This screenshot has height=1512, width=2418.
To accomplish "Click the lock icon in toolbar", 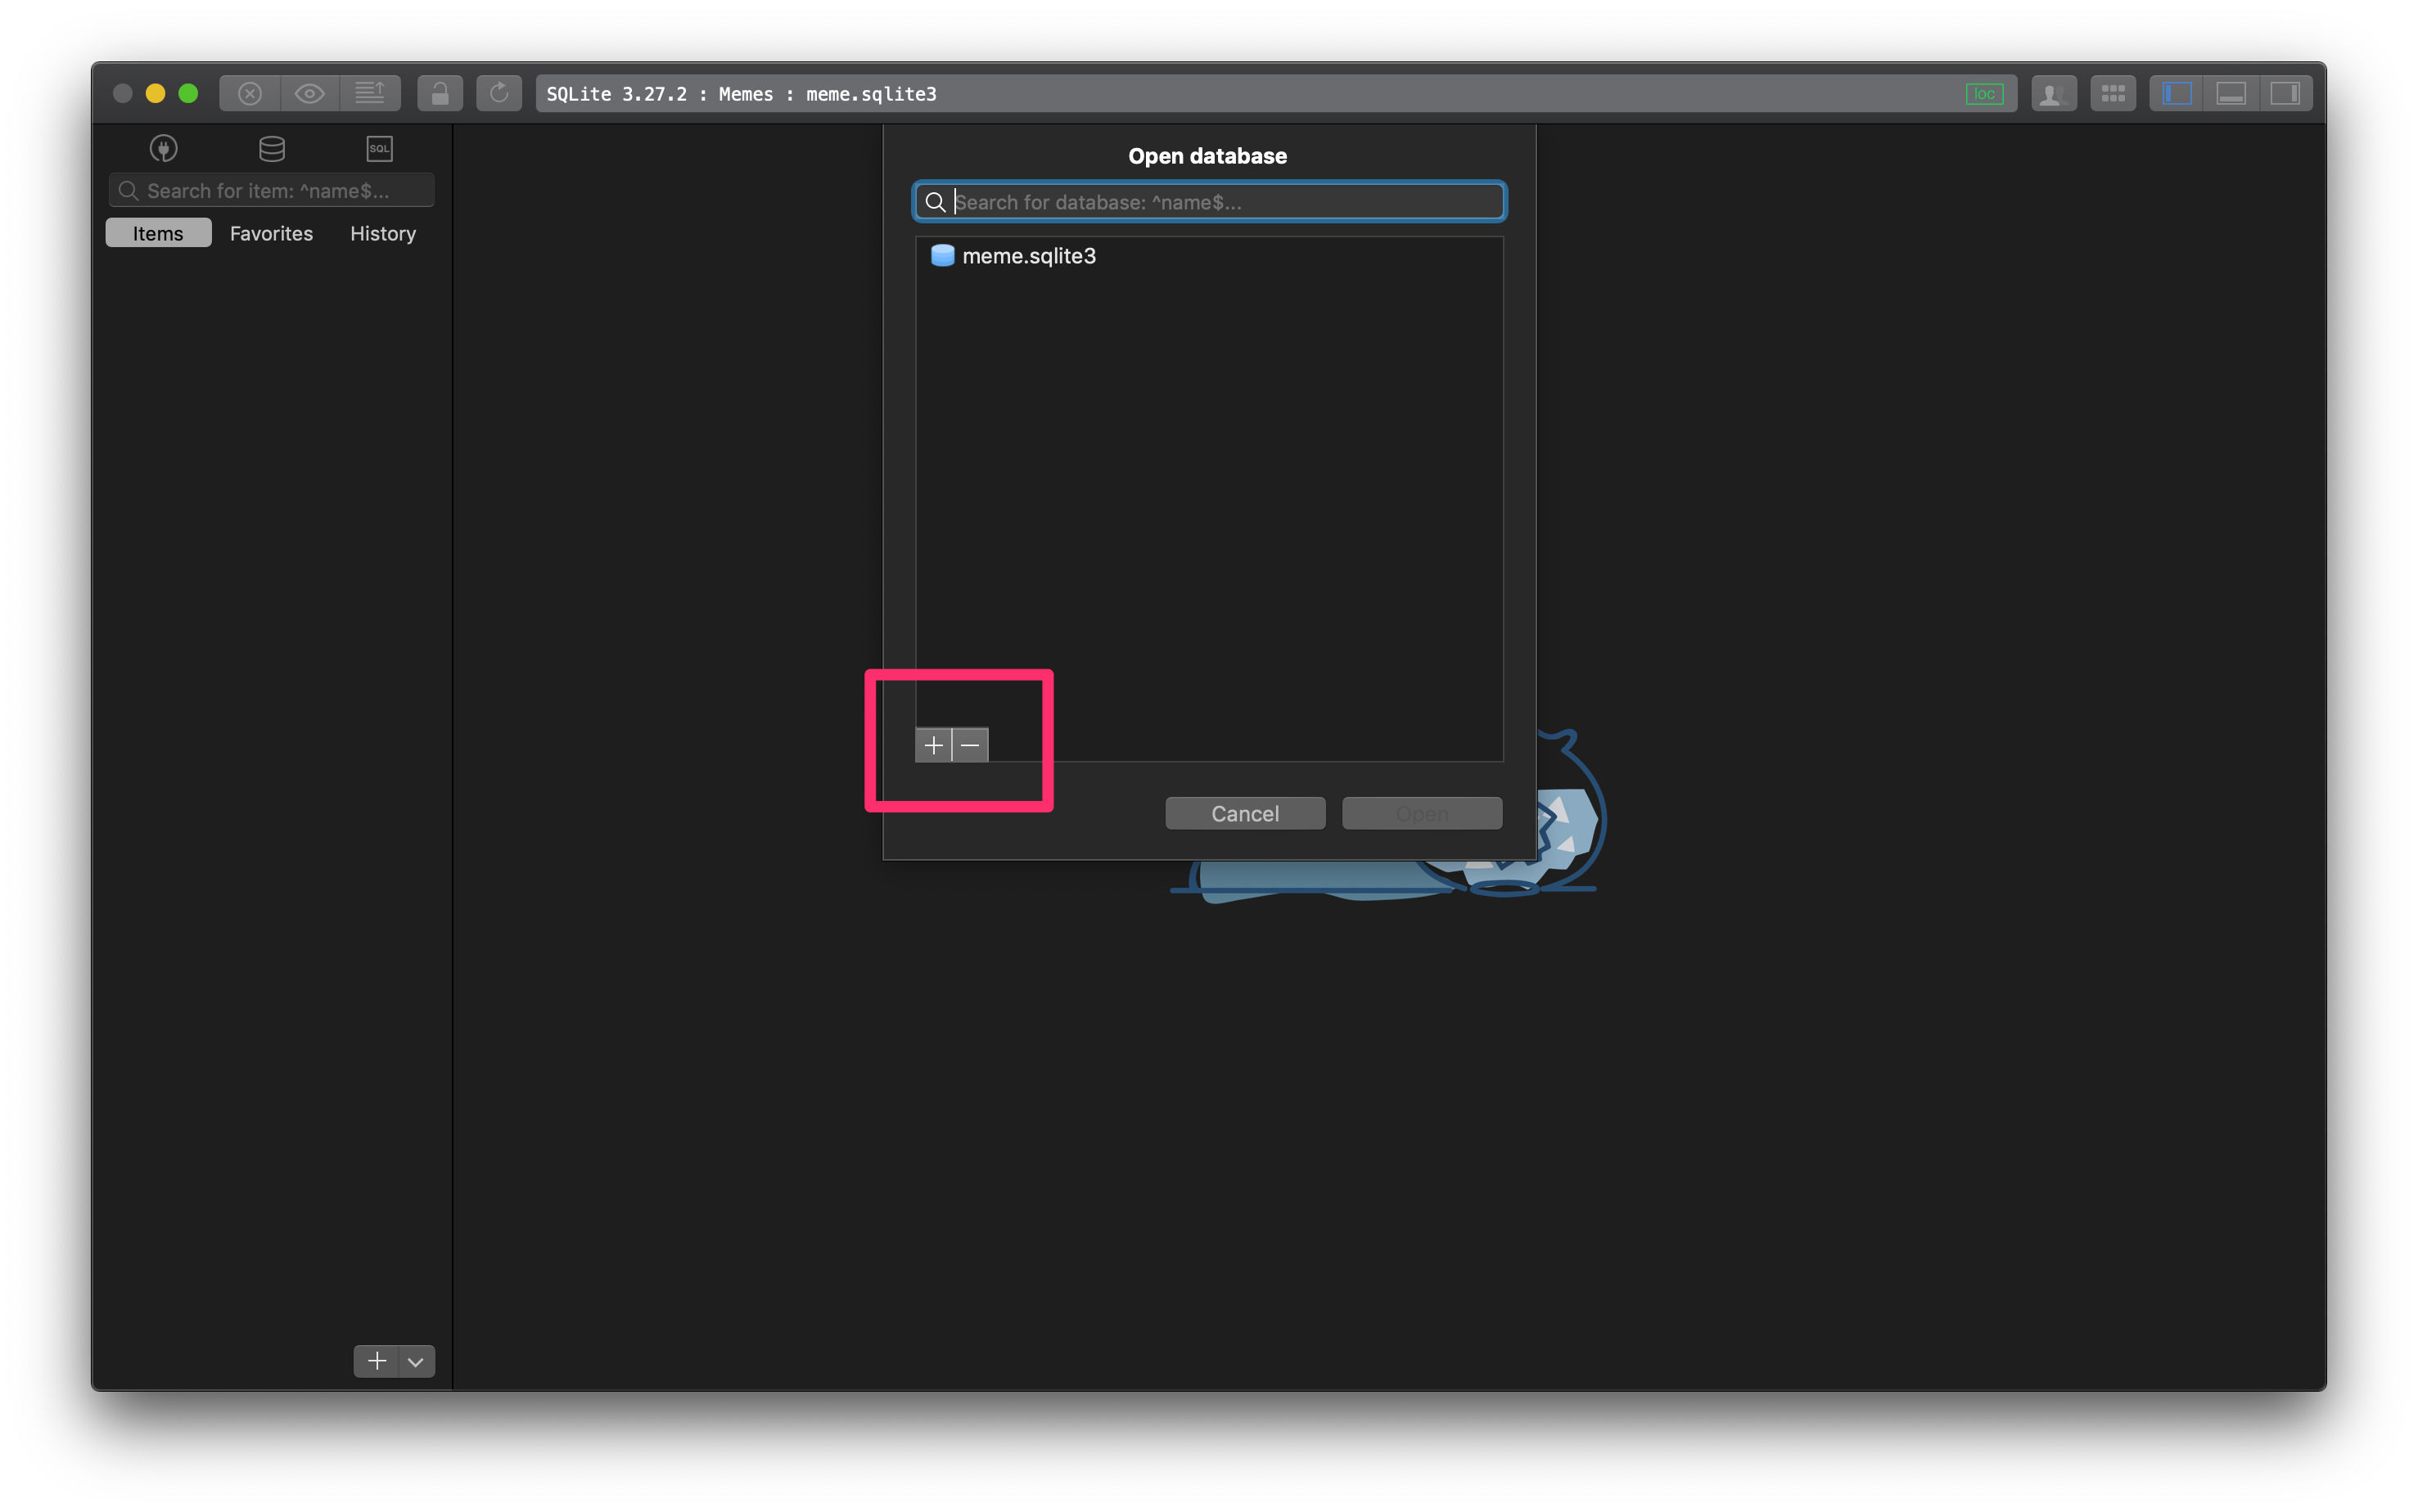I will tap(440, 94).
